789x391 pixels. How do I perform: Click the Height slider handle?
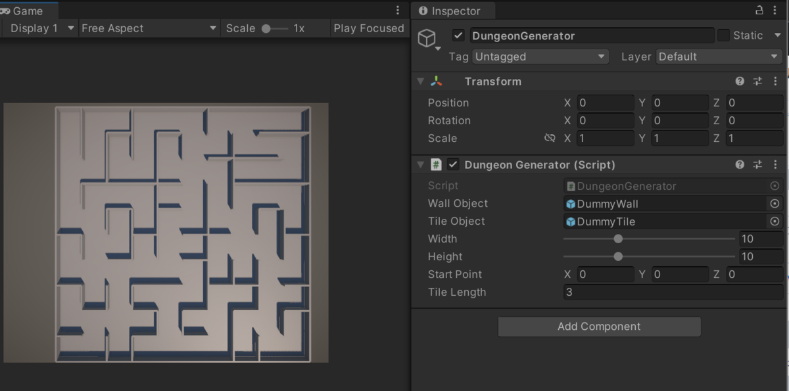618,256
